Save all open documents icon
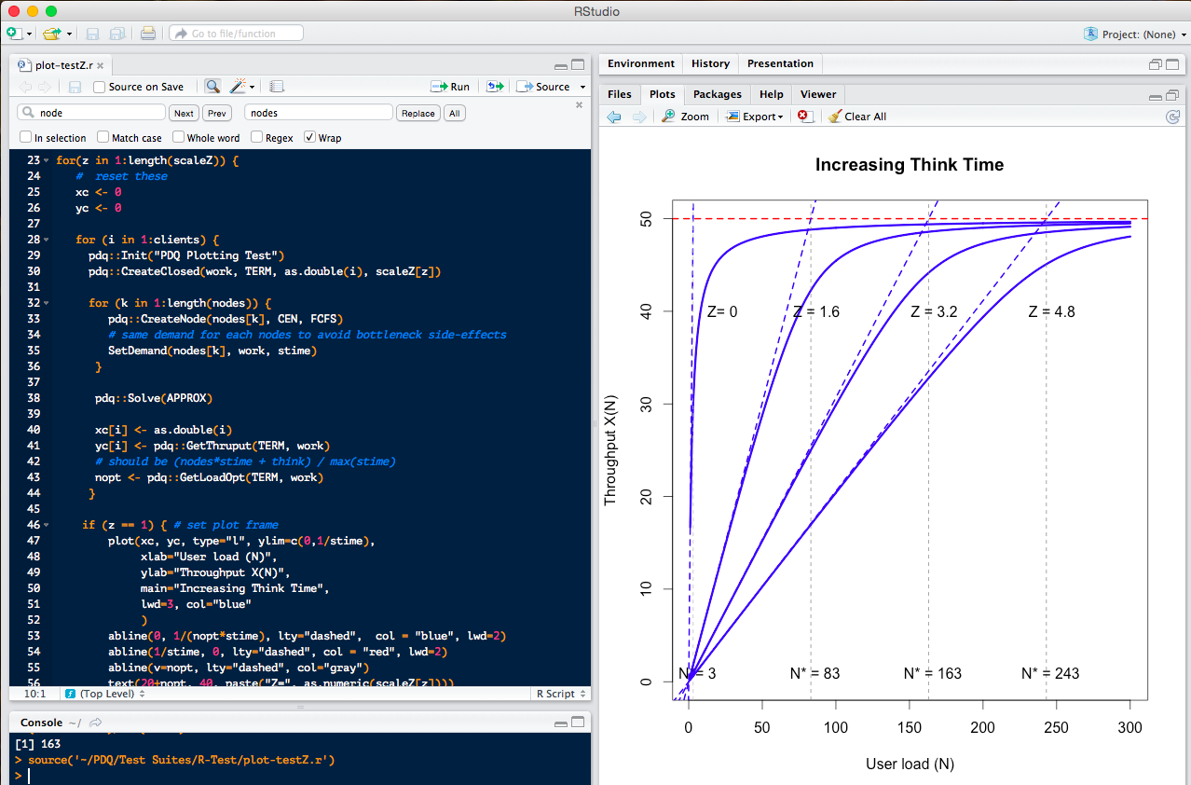This screenshot has width=1191, height=785. coord(117,34)
